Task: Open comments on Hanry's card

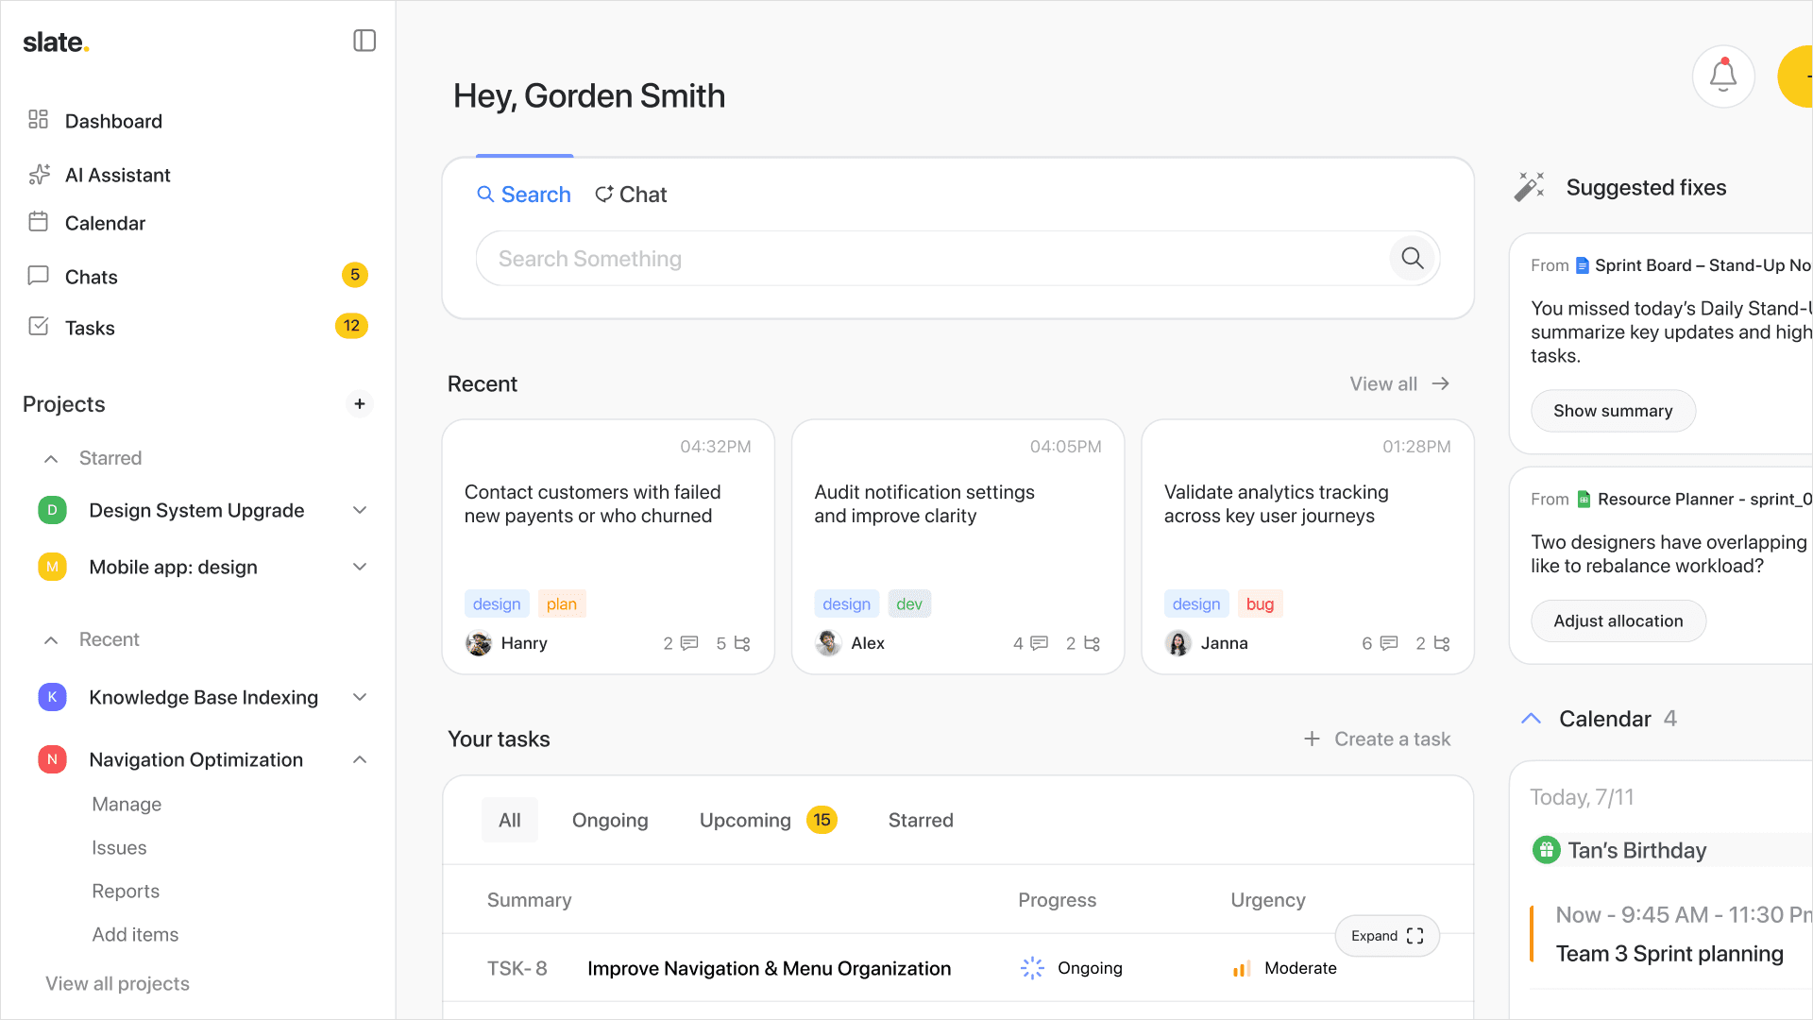Action: pyautogui.click(x=688, y=643)
